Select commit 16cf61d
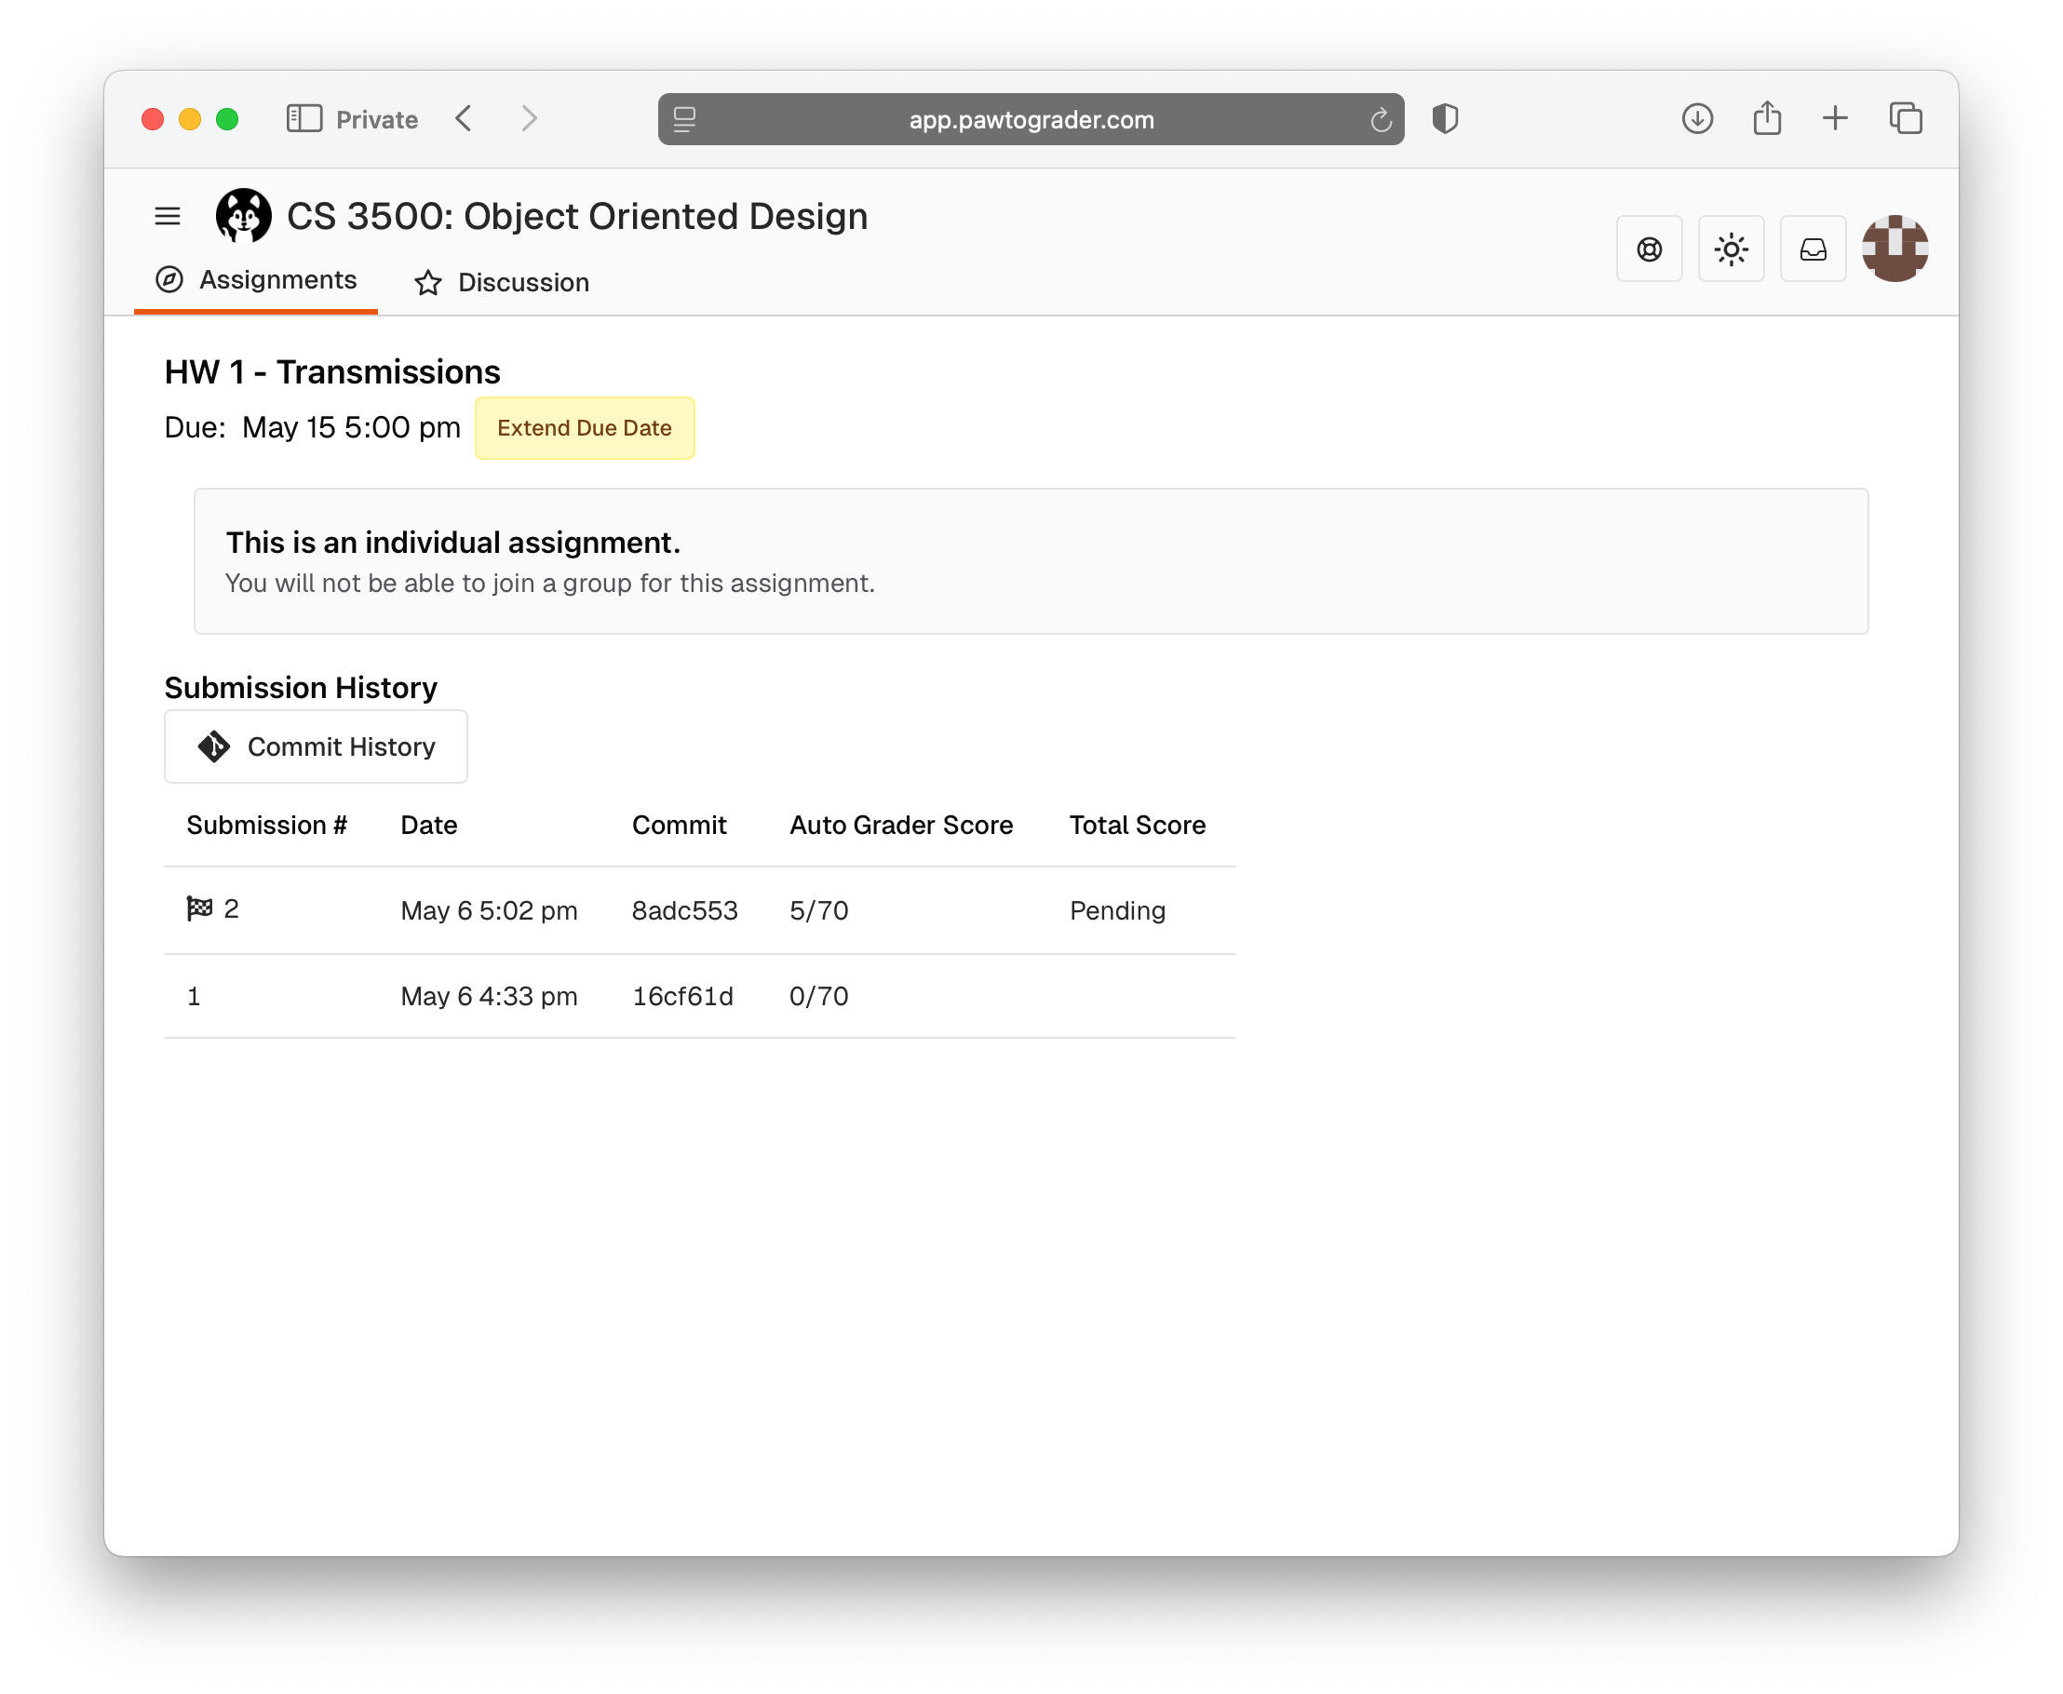This screenshot has height=1694, width=2063. point(683,996)
